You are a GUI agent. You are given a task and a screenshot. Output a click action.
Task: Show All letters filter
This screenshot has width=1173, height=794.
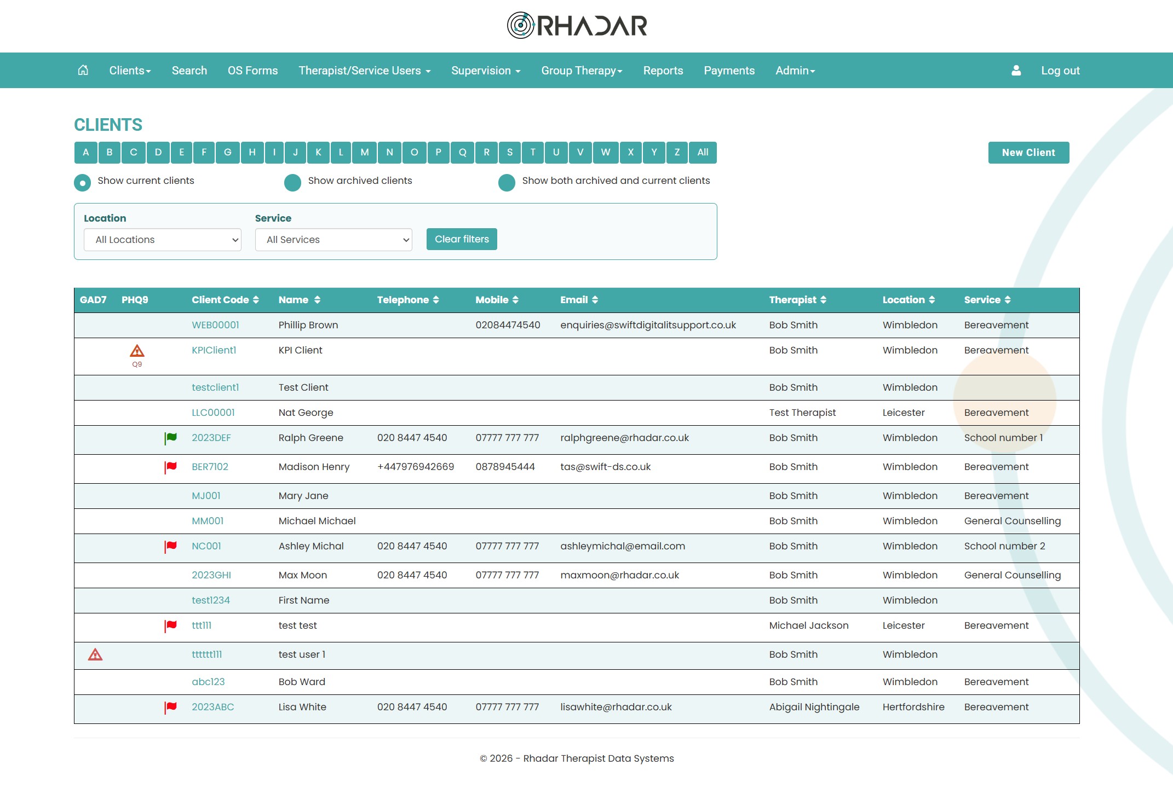click(x=703, y=153)
